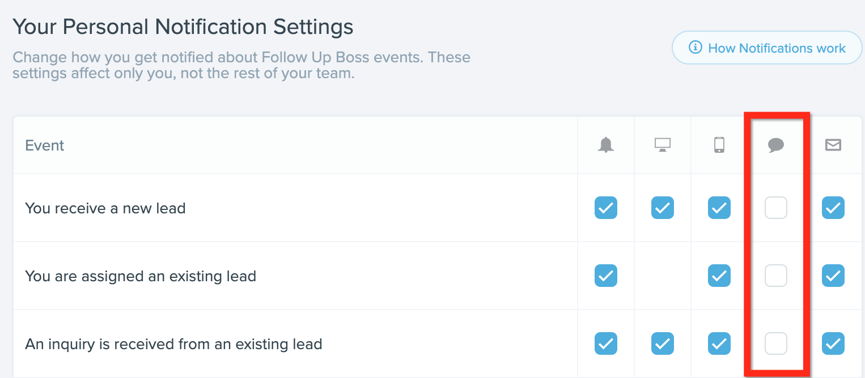This screenshot has width=865, height=378.
Task: Select the Event column header
Action: coord(45,145)
